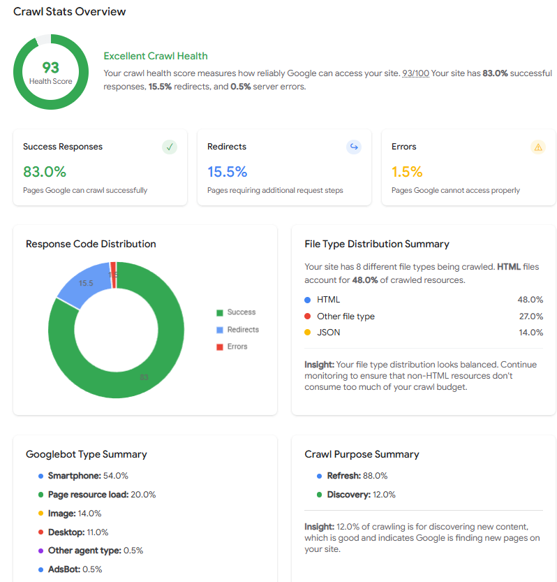Select the Redirects legend entry
557x582 pixels.
(238, 330)
